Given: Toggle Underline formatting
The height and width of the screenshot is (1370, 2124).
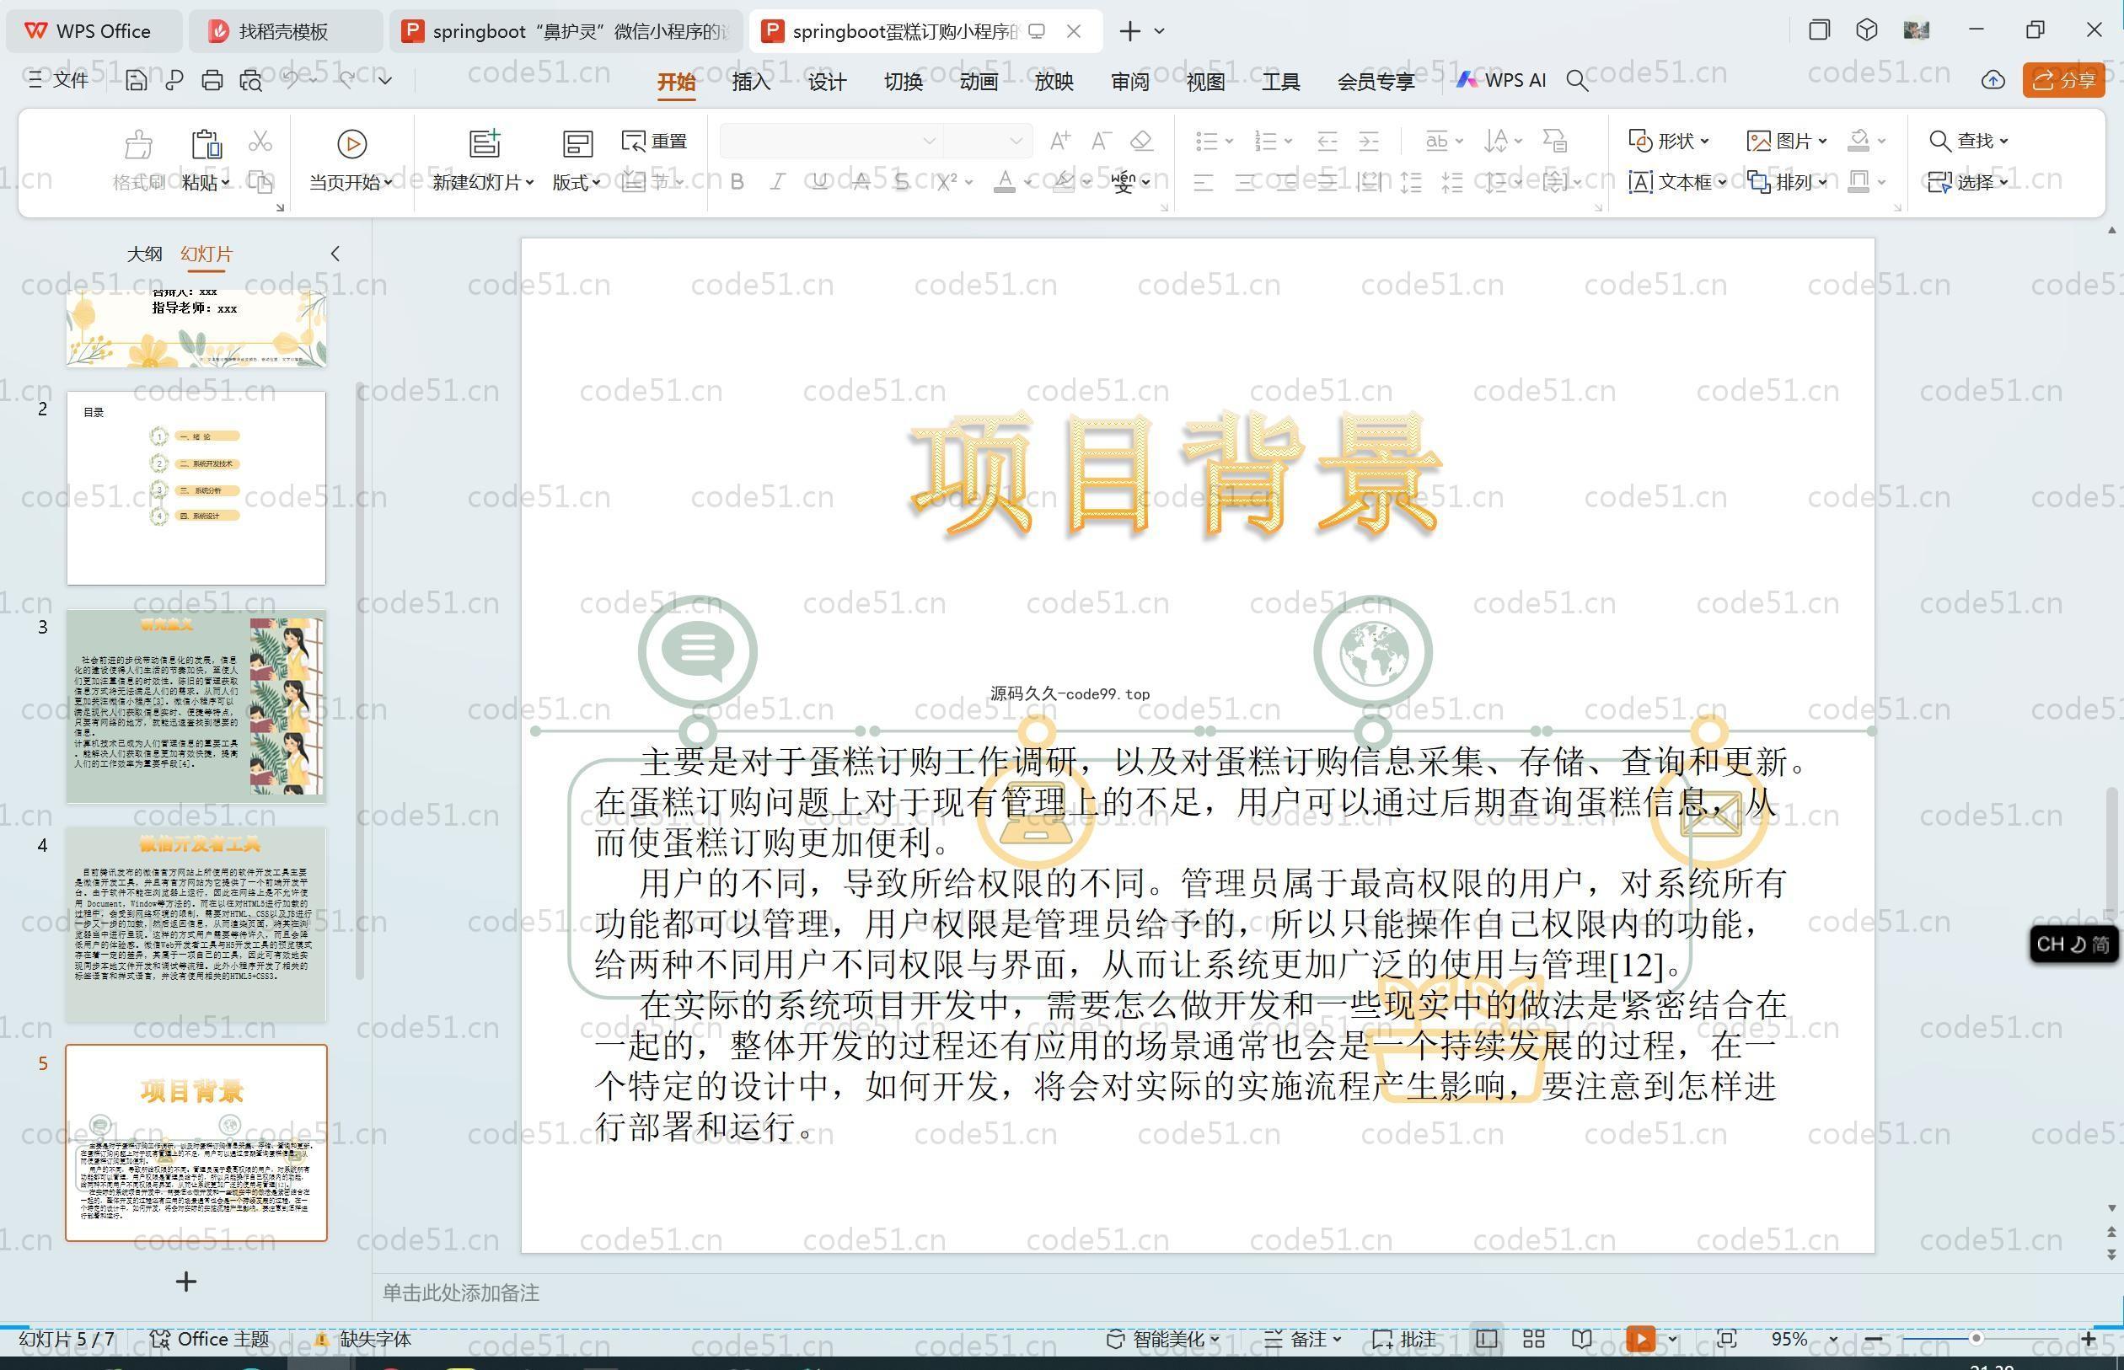Looking at the screenshot, I should [x=819, y=182].
